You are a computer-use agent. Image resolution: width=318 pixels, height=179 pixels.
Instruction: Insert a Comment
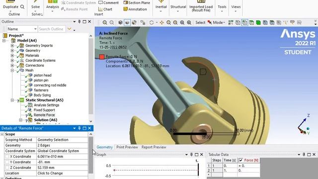pos(108,2)
